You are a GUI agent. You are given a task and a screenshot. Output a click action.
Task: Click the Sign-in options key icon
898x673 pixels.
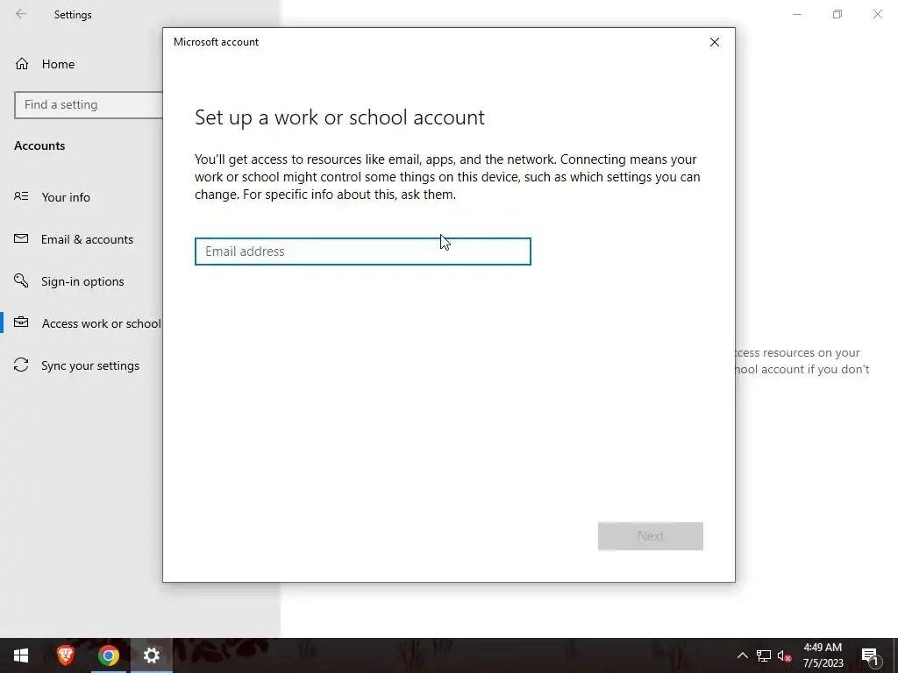[21, 280]
